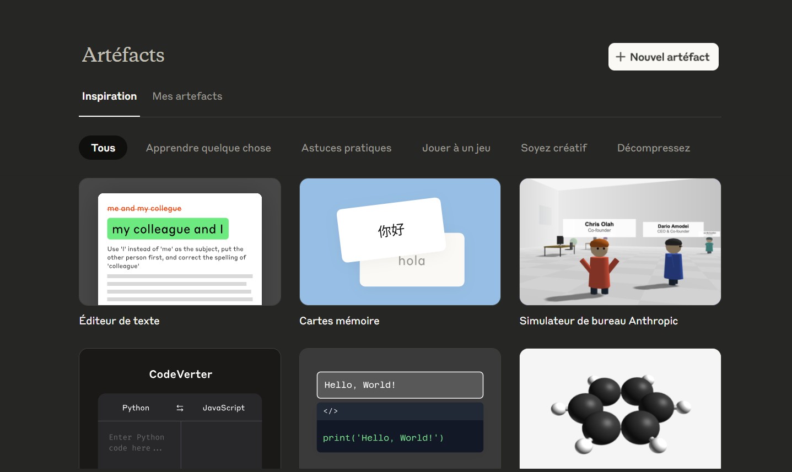Open the Éditeur de texte thumbnail
Viewport: 792px width, 472px height.
click(180, 242)
